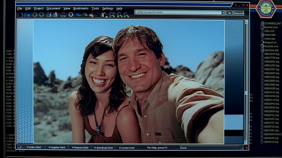The width and height of the screenshot is (282, 158).
Task: Click the Stop loading toolbar icon
Action: [71, 15]
